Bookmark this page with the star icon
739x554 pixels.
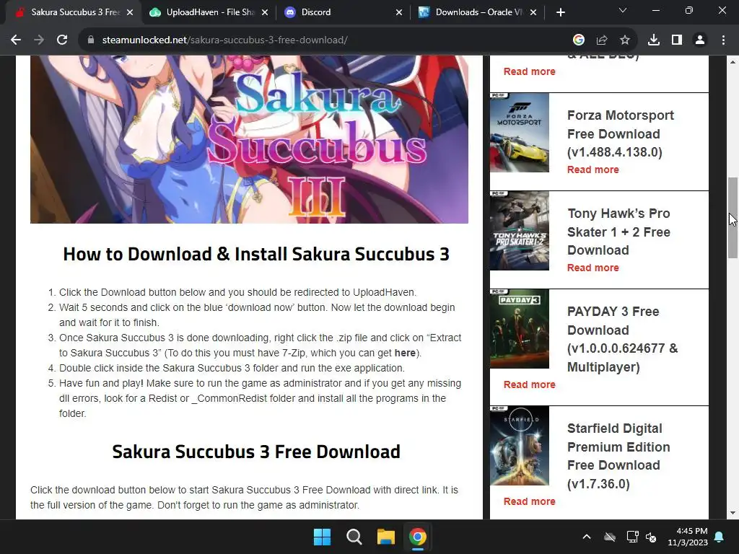[x=625, y=40]
